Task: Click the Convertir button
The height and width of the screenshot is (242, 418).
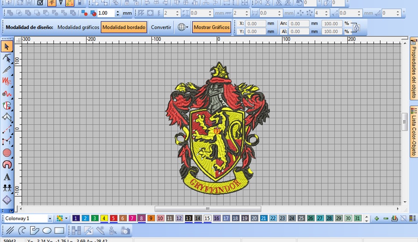Action: 161,27
